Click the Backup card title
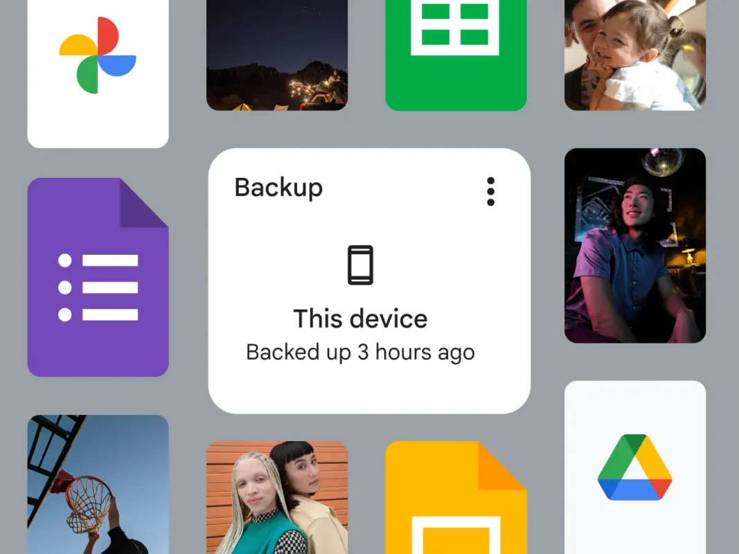 tap(278, 188)
